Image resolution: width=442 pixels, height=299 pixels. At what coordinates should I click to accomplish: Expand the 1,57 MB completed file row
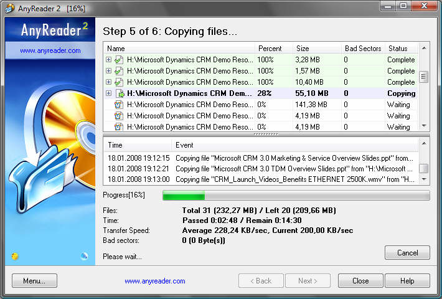point(108,71)
